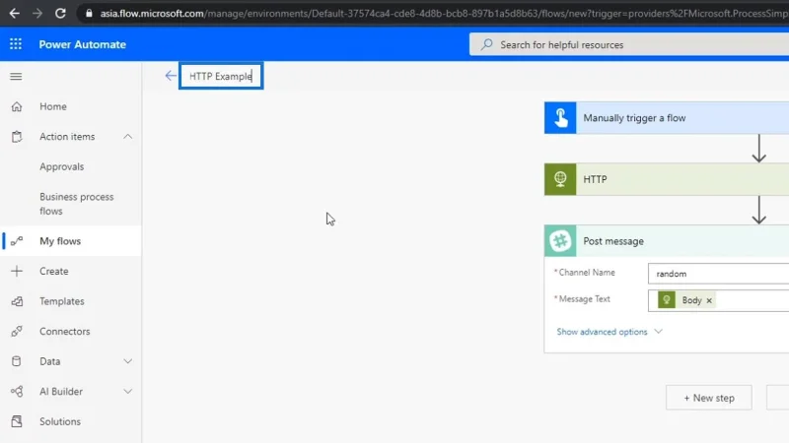The width and height of the screenshot is (789, 443).
Task: Click the Home house icon
Action: [x=17, y=106]
